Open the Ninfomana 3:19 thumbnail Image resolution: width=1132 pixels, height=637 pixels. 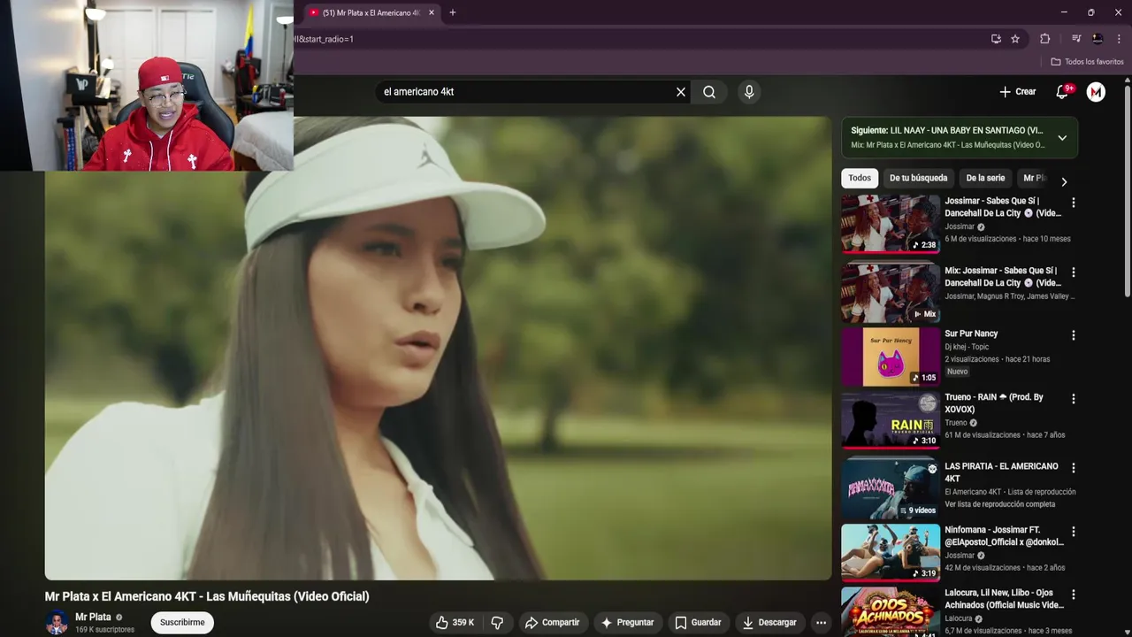tap(891, 553)
